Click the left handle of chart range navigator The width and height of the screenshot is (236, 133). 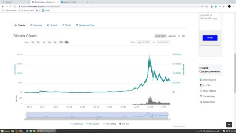27,115
